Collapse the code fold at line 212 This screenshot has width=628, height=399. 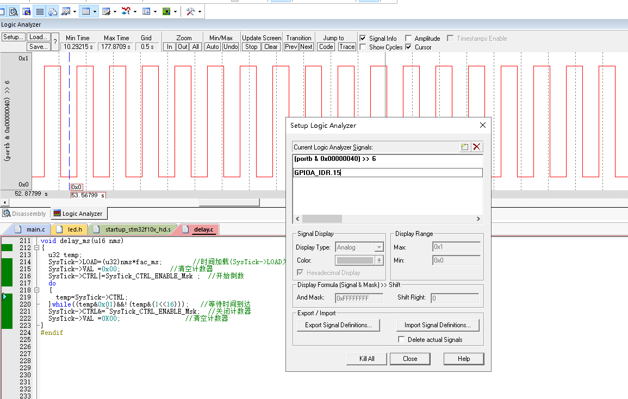[36, 248]
